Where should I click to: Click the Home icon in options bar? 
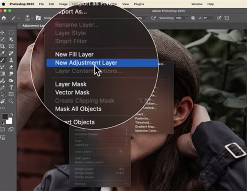pos(4,18)
